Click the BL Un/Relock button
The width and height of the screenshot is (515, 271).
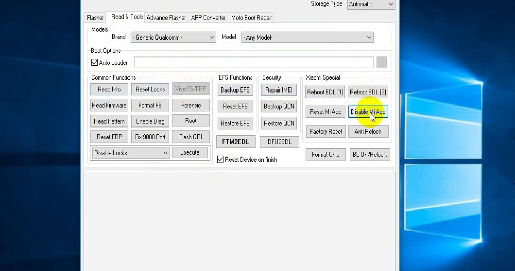[370, 155]
